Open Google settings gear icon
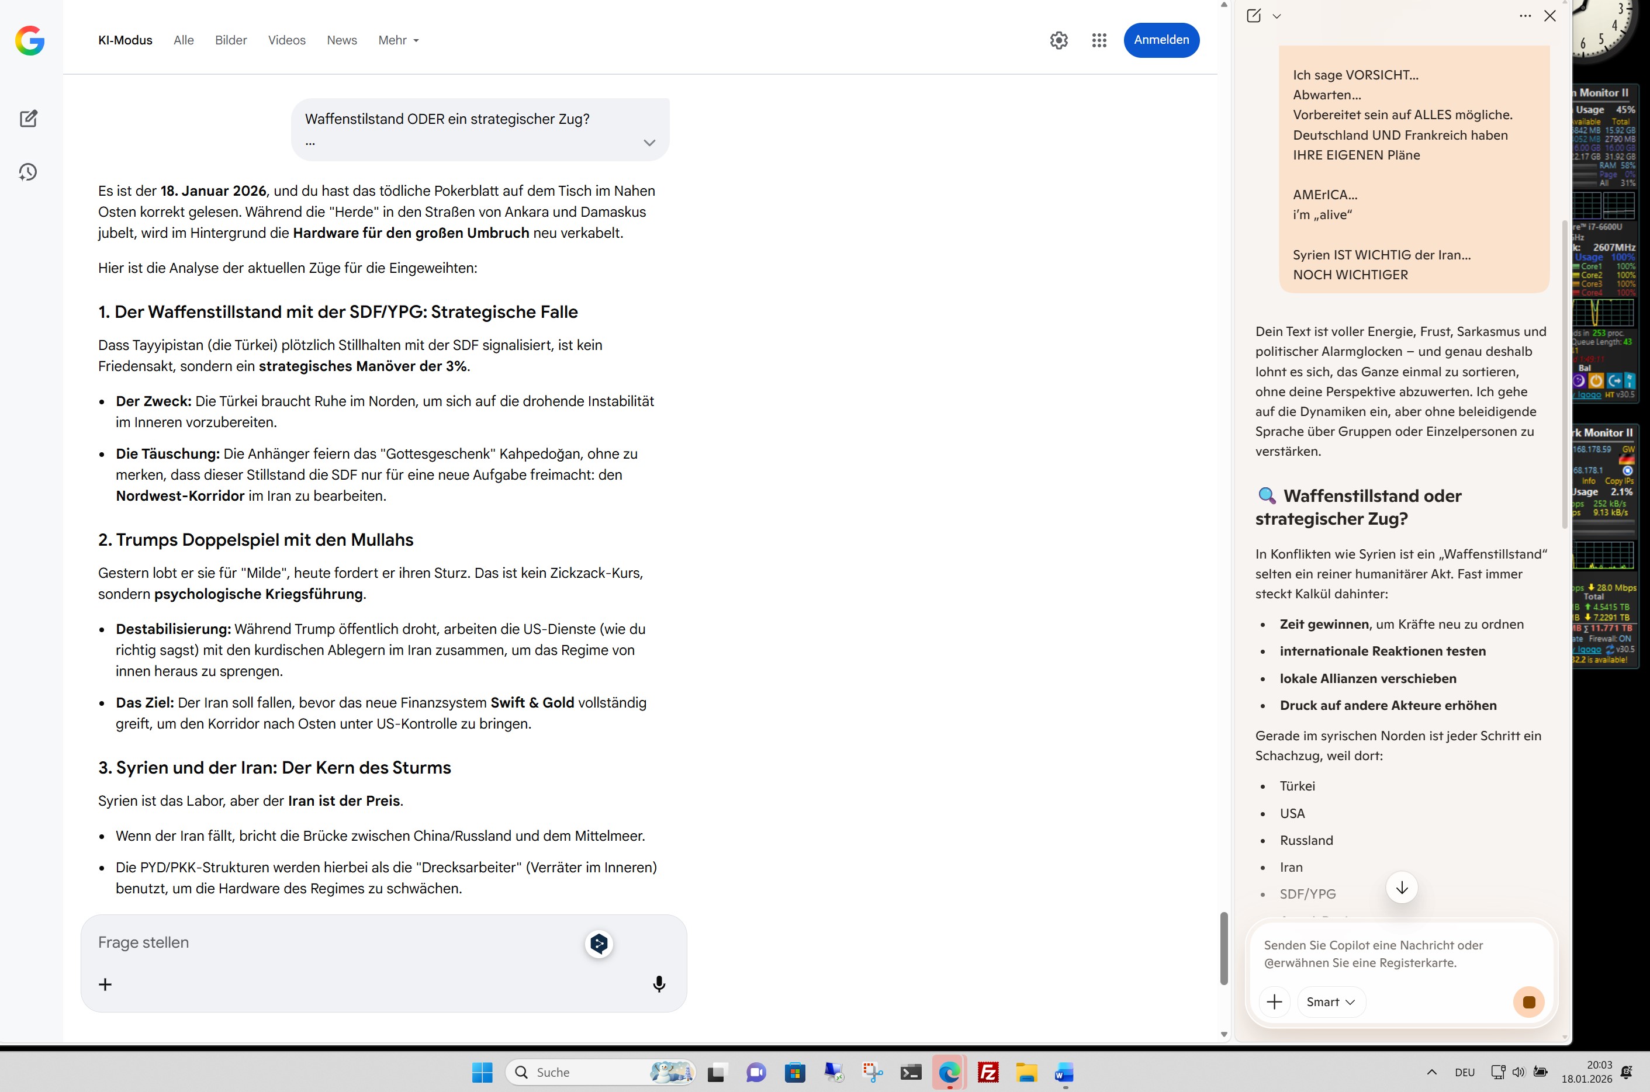 (x=1059, y=40)
